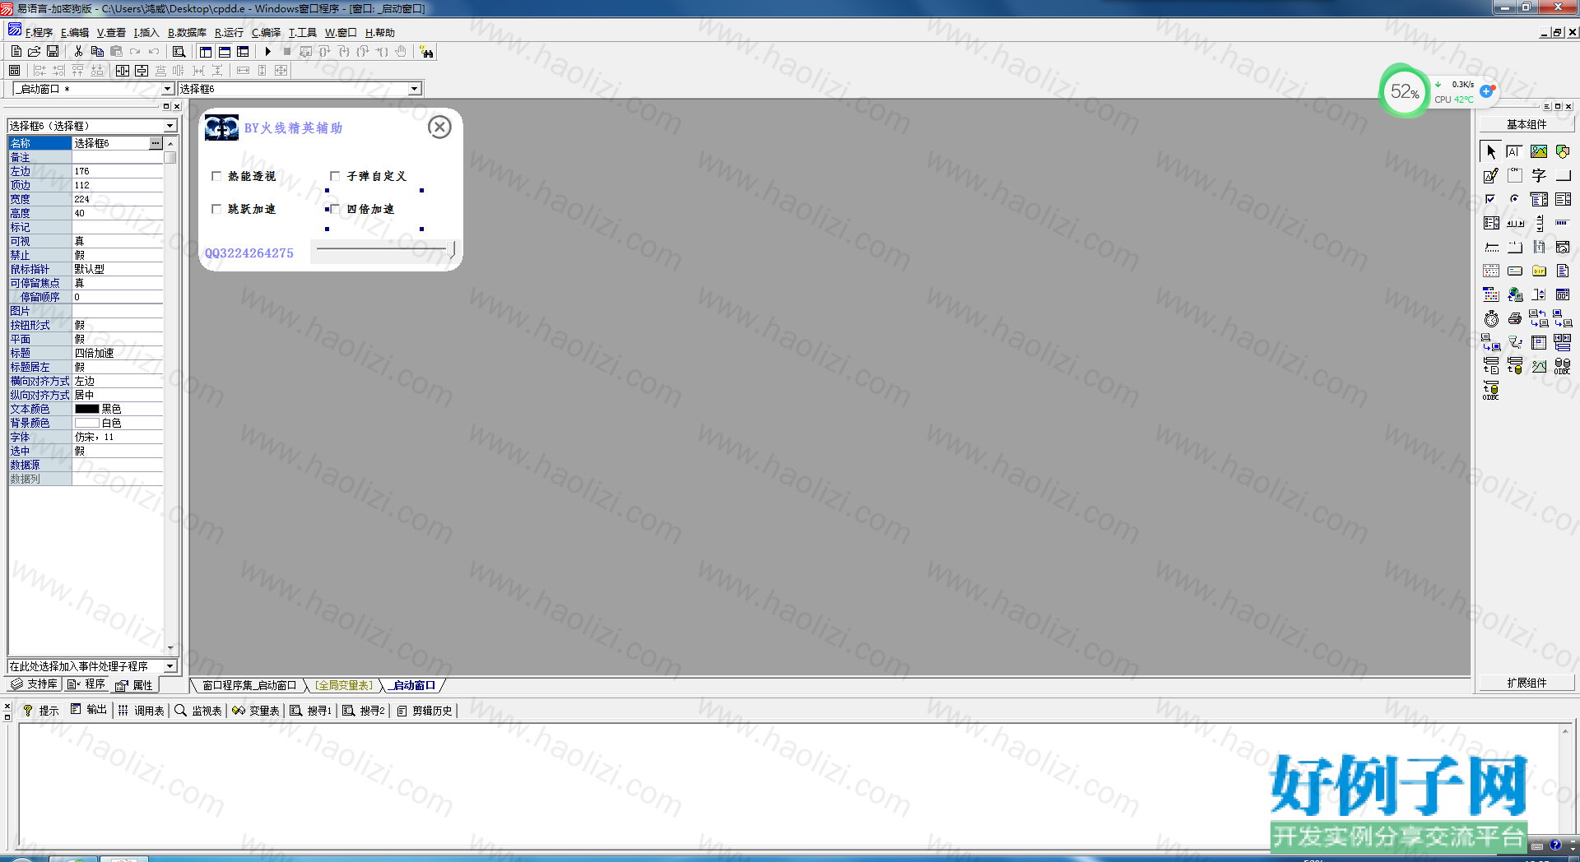
Task: Select the Label 字 component
Action: click(x=1539, y=175)
